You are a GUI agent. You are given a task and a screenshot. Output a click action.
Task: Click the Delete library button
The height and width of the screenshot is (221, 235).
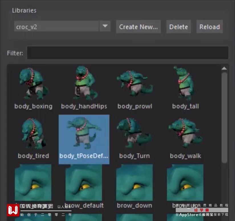click(x=179, y=27)
